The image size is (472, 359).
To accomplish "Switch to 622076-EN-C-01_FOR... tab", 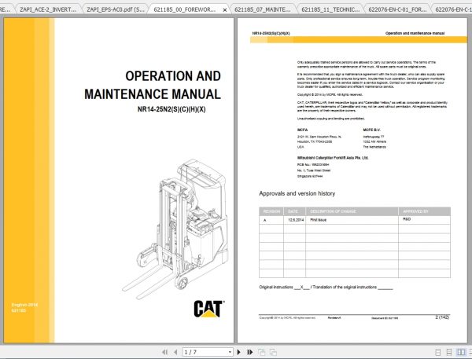I will coord(397,9).
